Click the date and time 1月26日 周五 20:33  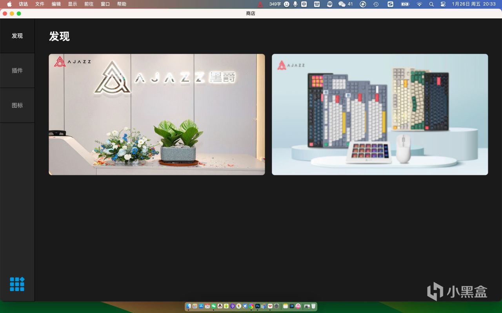[474, 4]
